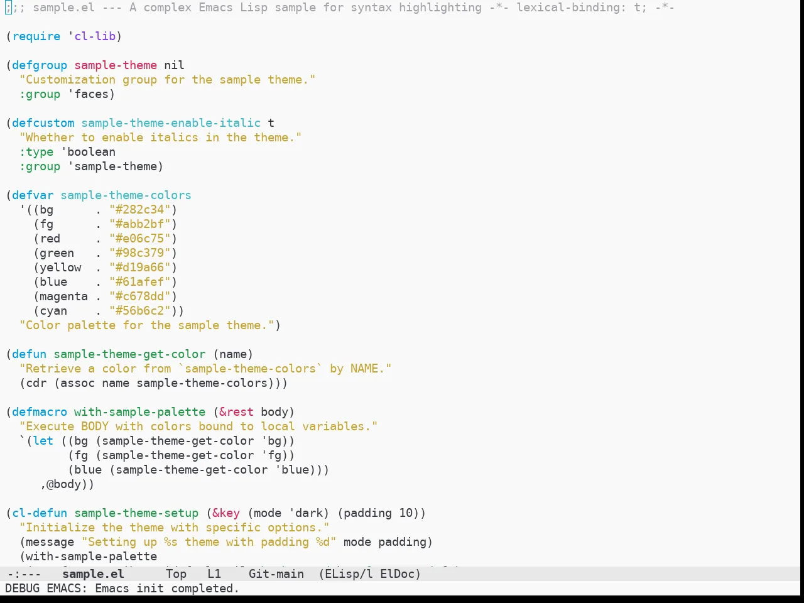Click the color string "#56b6c2"
Screen dimensions: 804x603
click(x=139, y=311)
